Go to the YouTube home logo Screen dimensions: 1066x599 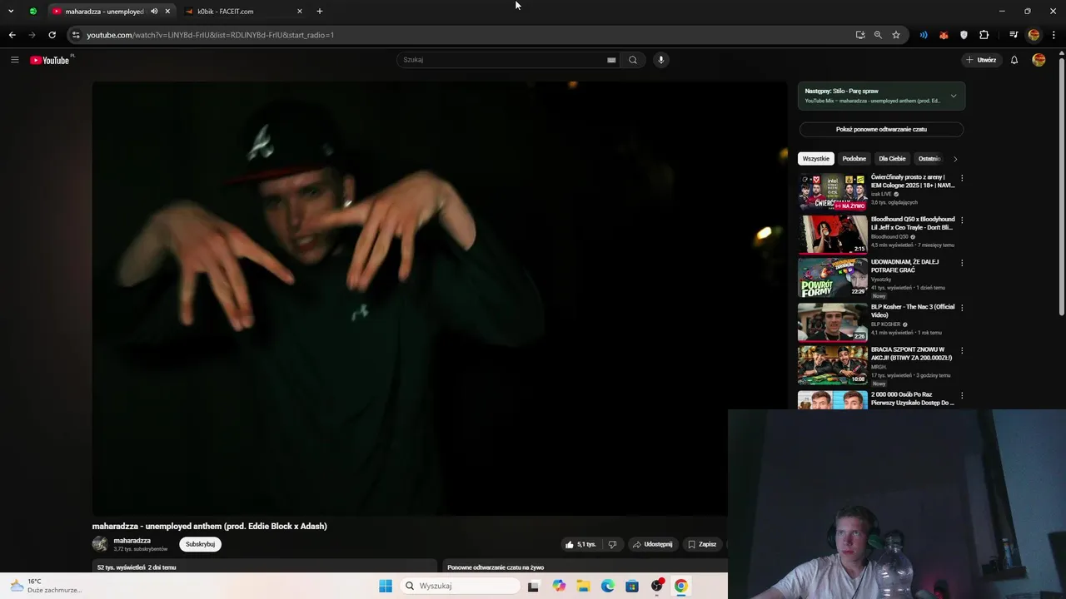click(x=50, y=60)
